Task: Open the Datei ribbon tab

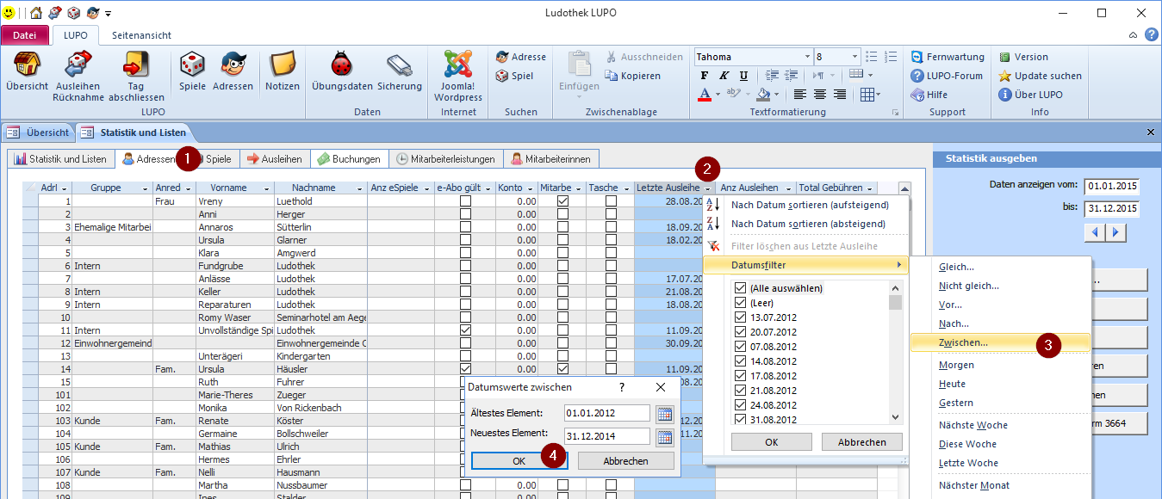Action: (x=25, y=35)
